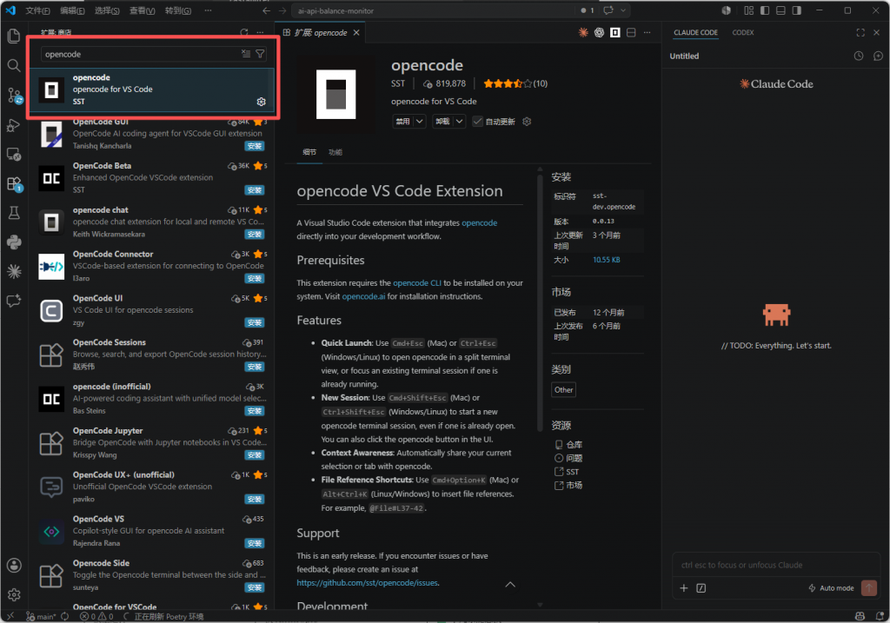Open the Claude Code activity bar icon
This screenshot has height=623, width=890.
coord(14,271)
